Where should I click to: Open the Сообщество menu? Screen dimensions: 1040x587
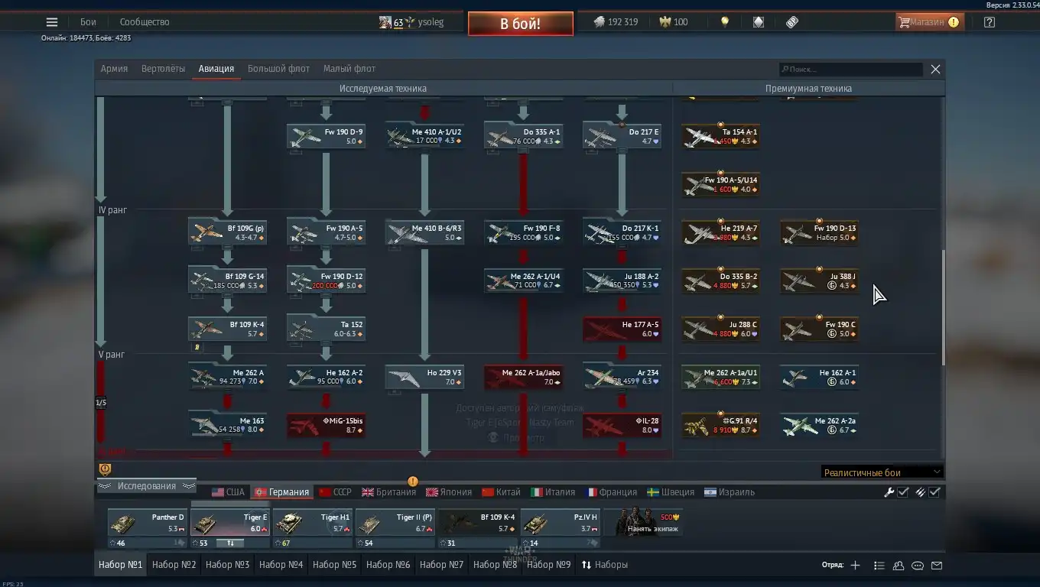[x=145, y=22]
